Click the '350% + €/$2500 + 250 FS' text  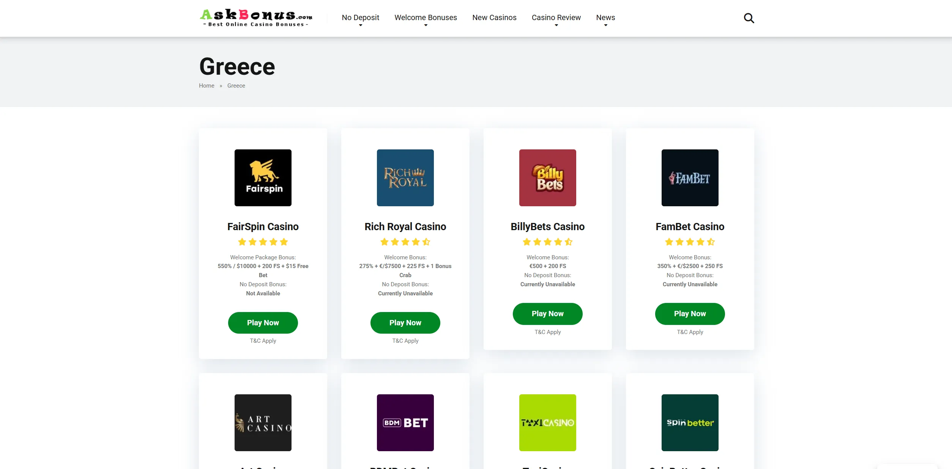point(690,266)
